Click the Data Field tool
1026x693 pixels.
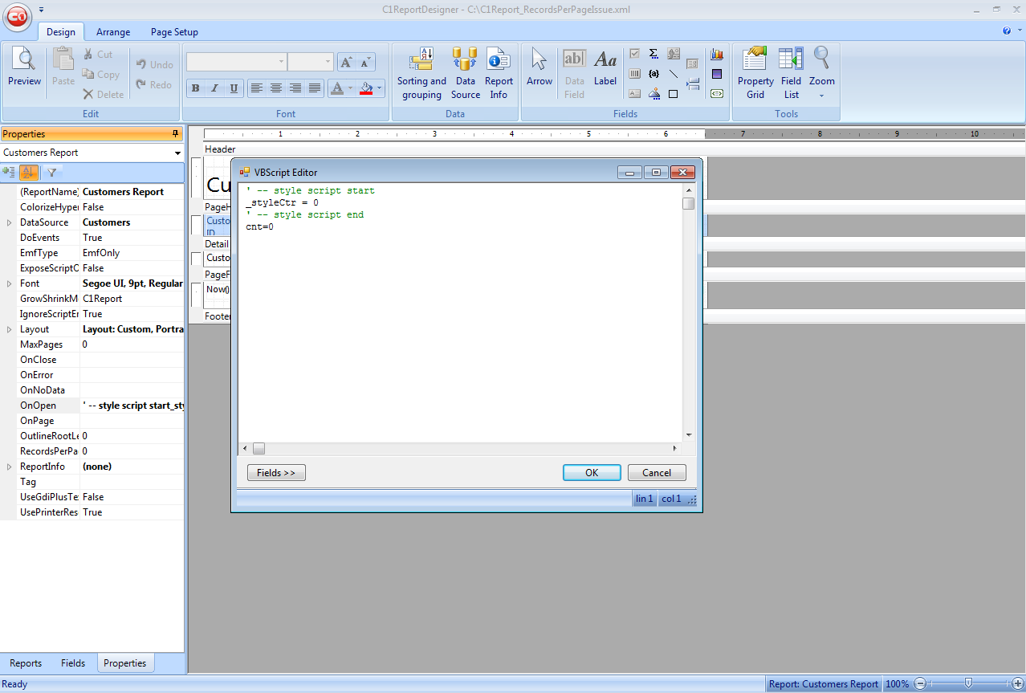coord(574,74)
